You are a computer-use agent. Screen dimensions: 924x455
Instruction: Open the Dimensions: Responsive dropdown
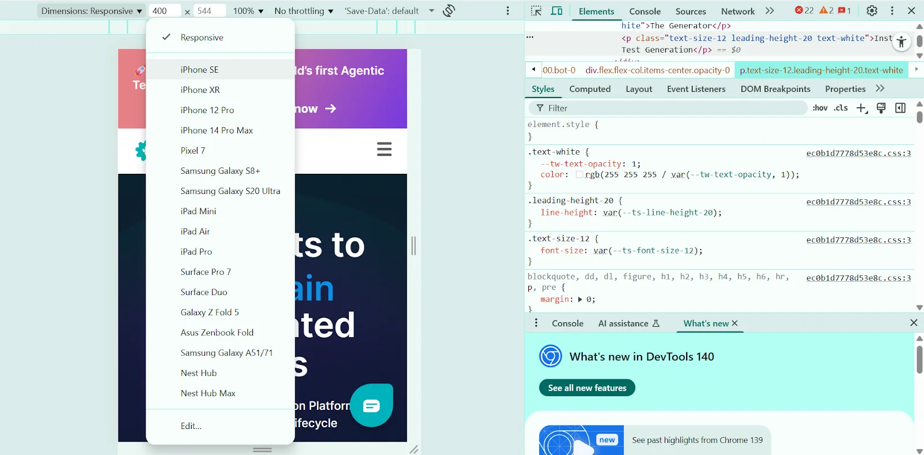point(91,11)
